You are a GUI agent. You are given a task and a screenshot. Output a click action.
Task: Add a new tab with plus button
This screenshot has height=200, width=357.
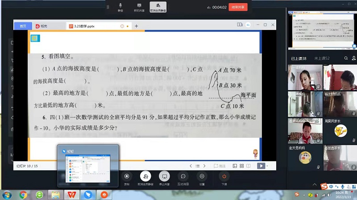click(136, 26)
